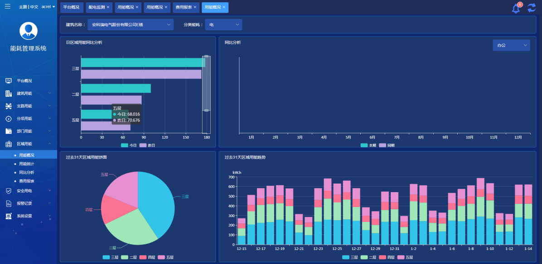
Task: Click the 支路用能 sidebar icon
Action: pyautogui.click(x=9, y=106)
